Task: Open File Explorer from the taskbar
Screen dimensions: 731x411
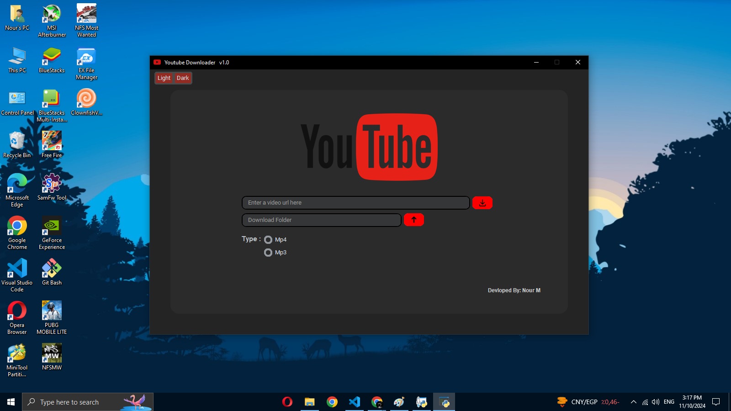Action: point(310,402)
